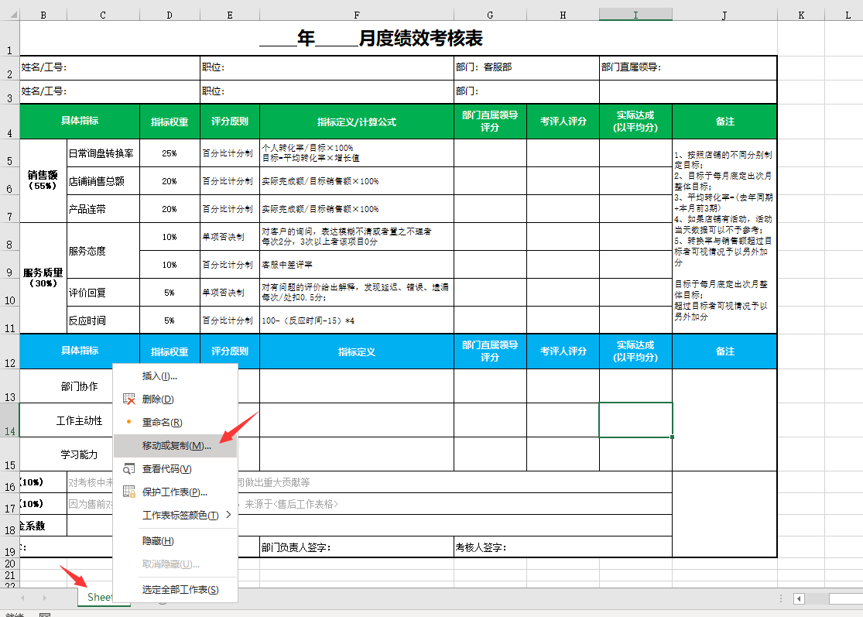Choose 保护工作表(P)... menu entry
863x617 pixels.
[x=174, y=492]
